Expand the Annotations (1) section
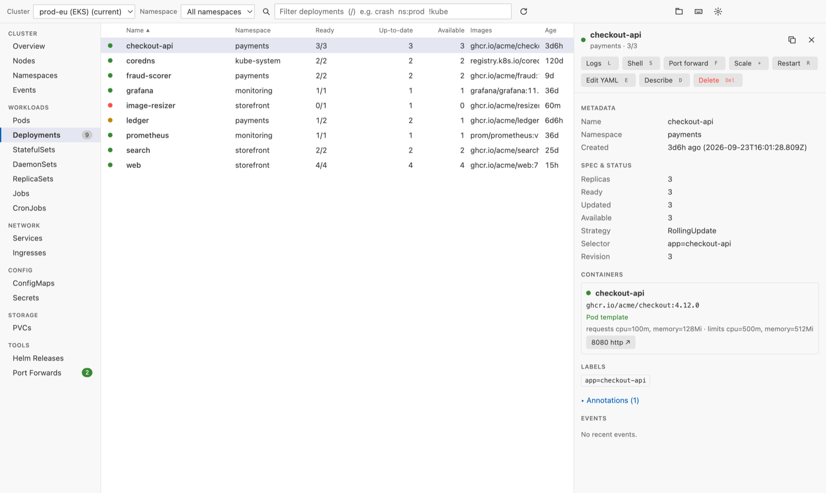 610,401
